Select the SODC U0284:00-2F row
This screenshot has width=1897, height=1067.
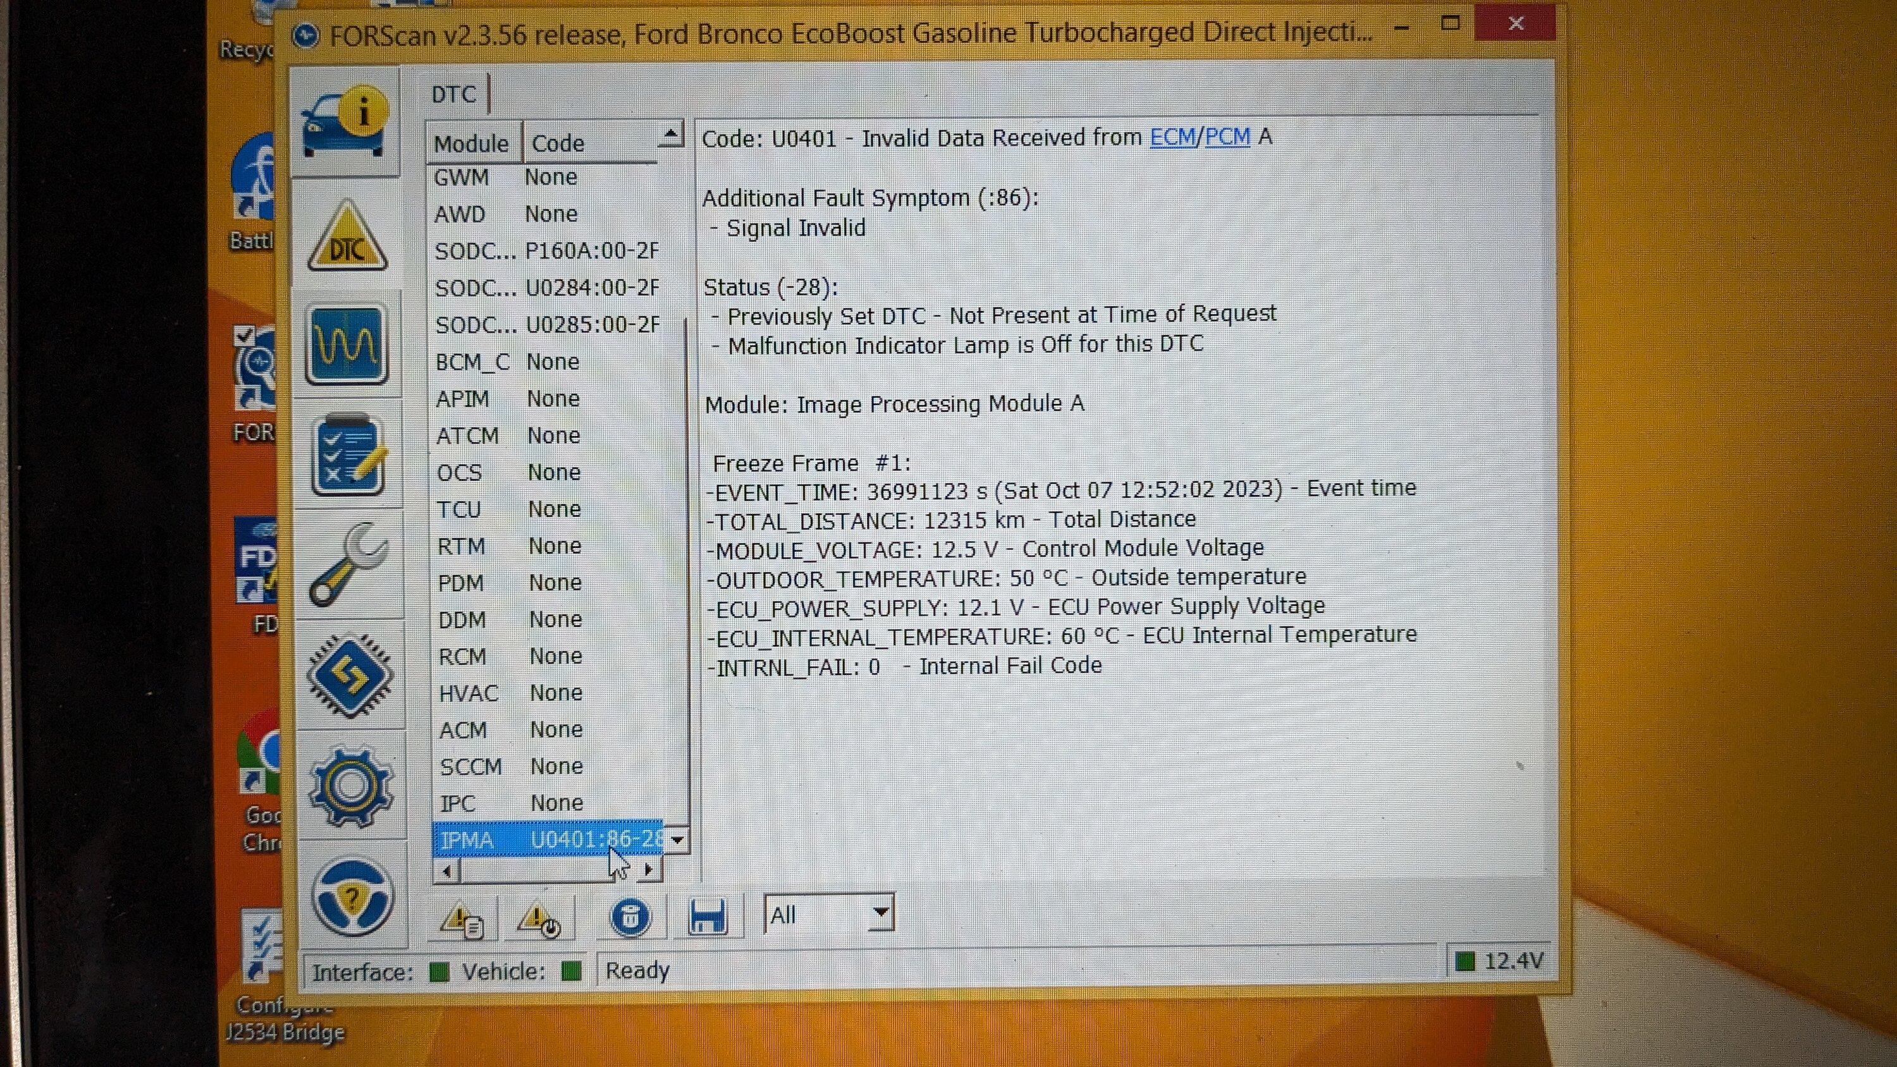[x=546, y=288]
